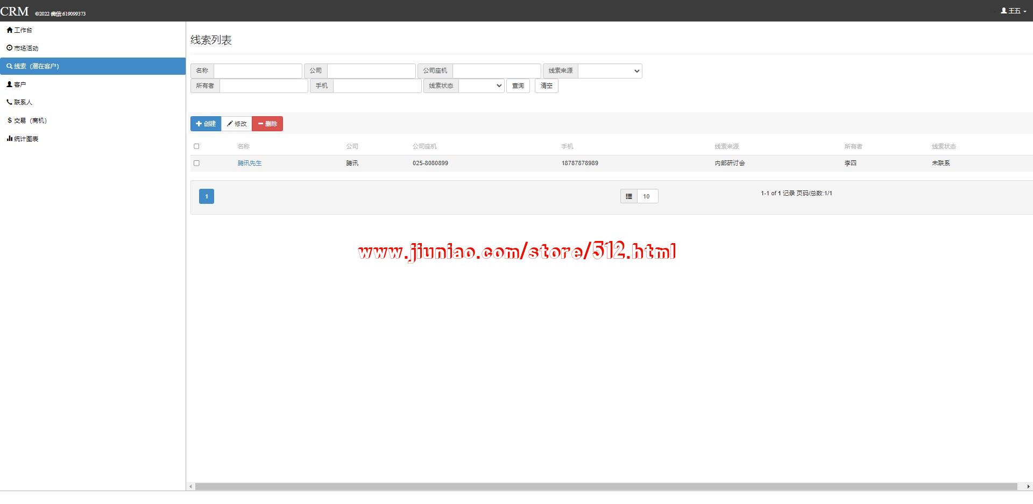
Task: Open the 统计图表 bar-chart icon
Action: (9, 139)
